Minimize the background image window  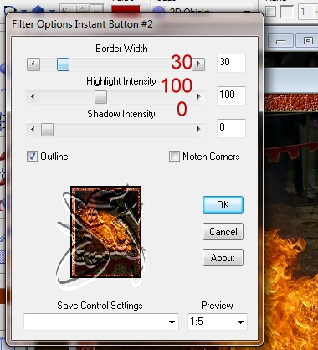tap(280, 41)
